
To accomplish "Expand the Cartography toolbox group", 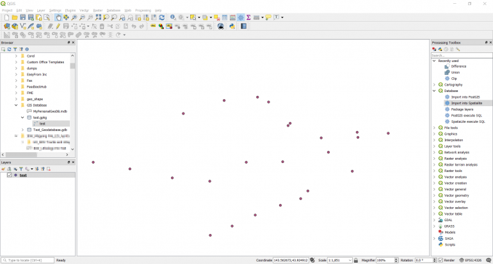I will point(434,84).
